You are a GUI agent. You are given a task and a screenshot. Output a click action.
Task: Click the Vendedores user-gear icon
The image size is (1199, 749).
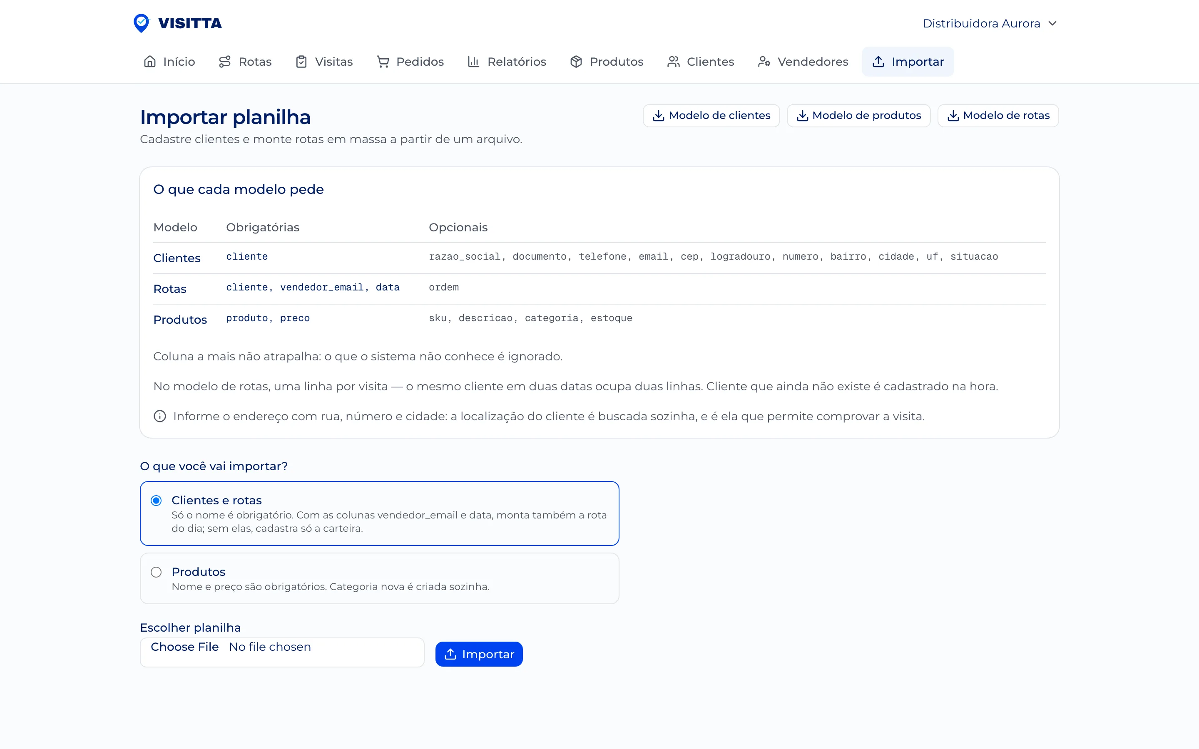pyautogui.click(x=764, y=62)
